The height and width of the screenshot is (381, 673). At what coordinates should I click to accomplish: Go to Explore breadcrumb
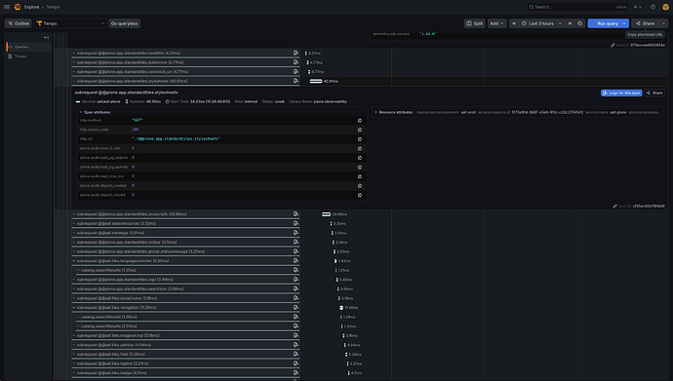(x=31, y=7)
